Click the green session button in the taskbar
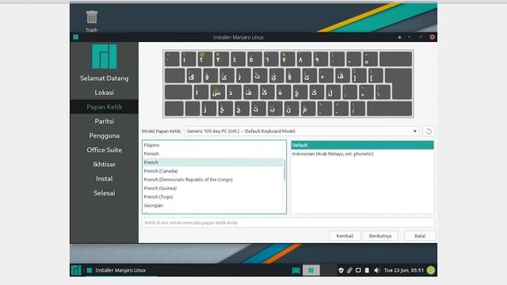Image resolution: width=507 pixels, height=285 pixels. [431, 270]
